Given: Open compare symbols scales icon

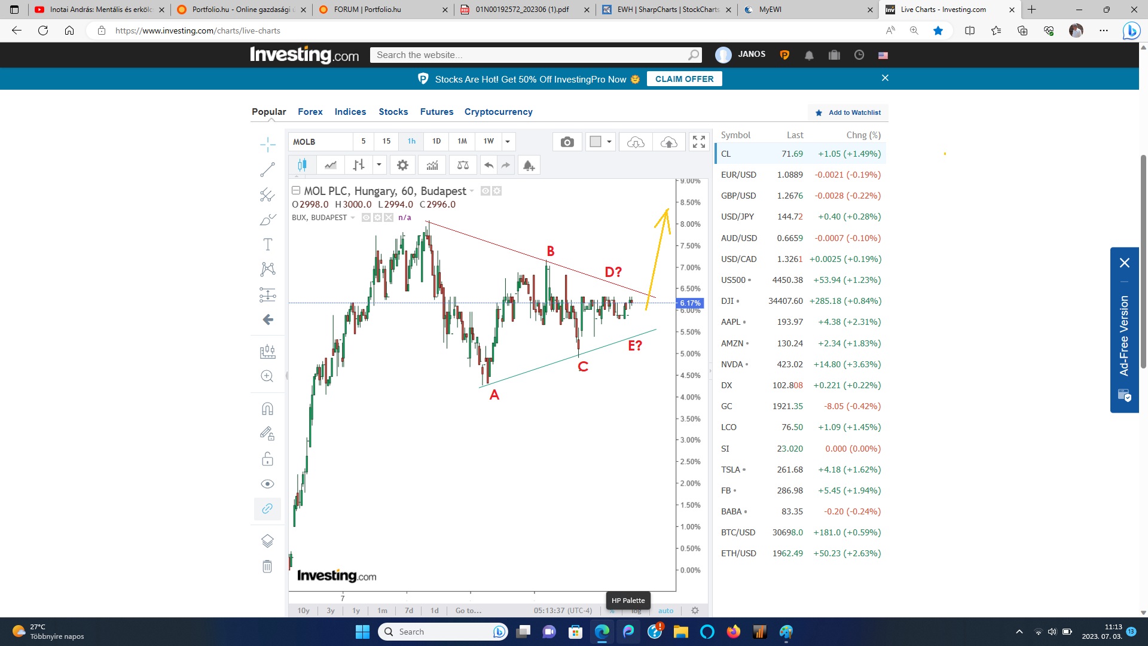Looking at the screenshot, I should (x=463, y=165).
